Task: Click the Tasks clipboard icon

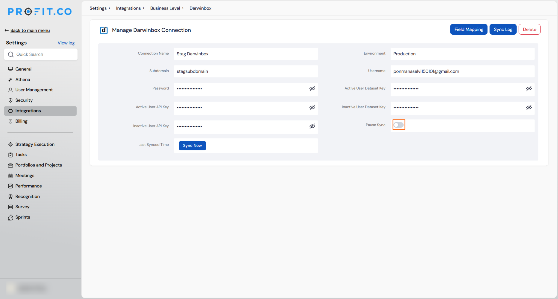Action: coord(11,155)
